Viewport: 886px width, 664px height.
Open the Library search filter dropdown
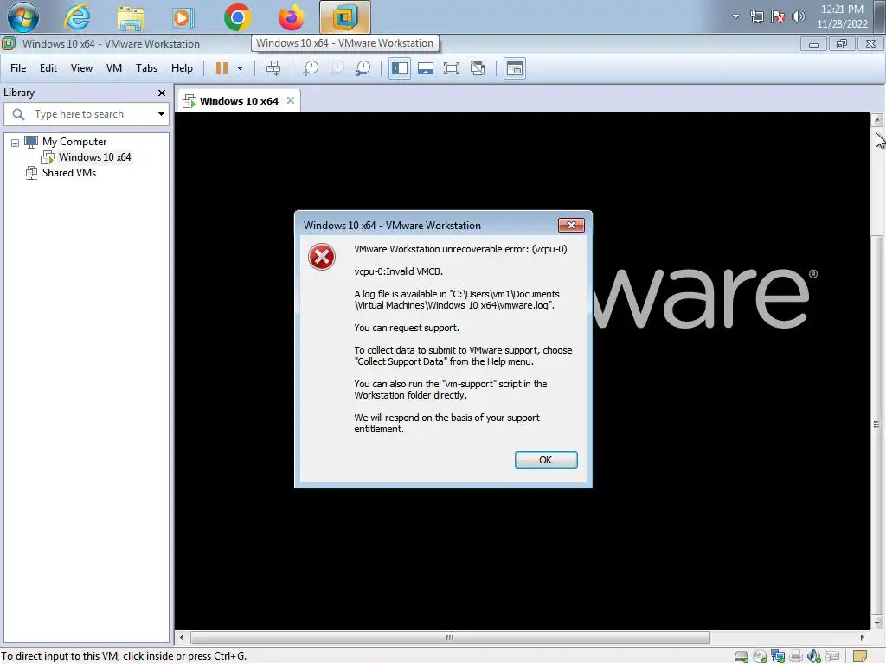pyautogui.click(x=161, y=114)
